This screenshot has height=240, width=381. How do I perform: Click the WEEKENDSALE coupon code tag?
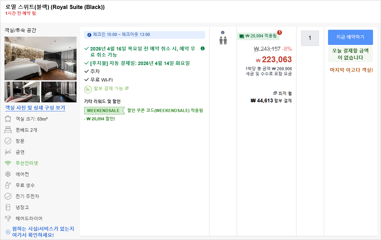(104, 111)
